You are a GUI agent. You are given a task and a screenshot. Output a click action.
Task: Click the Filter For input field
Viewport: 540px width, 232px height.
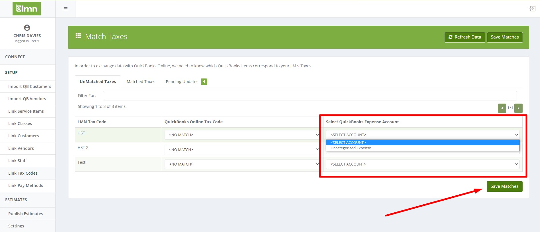pos(310,96)
